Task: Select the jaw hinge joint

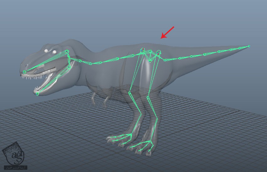Action: 69,67
